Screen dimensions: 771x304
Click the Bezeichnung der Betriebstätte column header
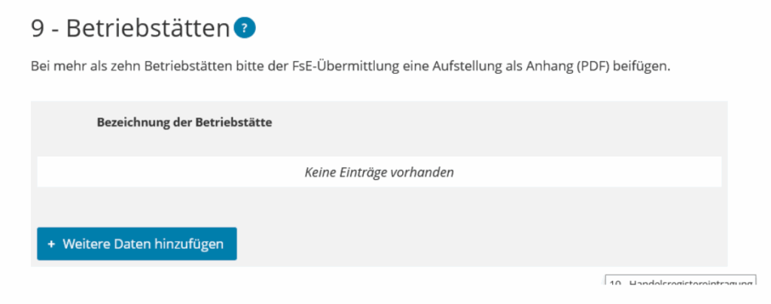coord(184,123)
